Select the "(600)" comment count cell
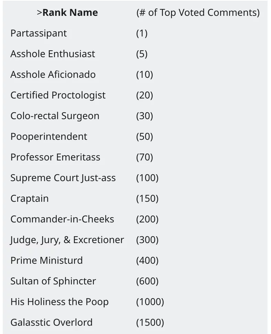Viewport: 271px width, 334px height. (x=147, y=281)
